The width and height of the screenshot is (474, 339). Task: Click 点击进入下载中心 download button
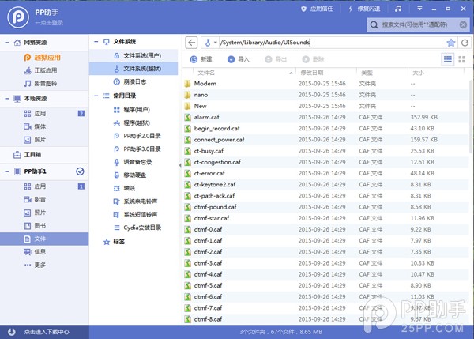coord(44,332)
